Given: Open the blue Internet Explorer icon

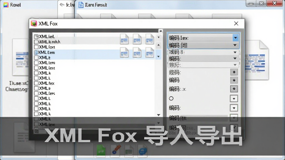Looking at the screenshot, I should click(143, 150).
